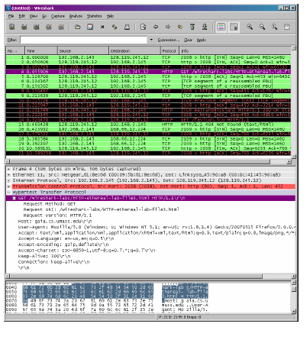Stop the running capture icon

pos(49,27)
